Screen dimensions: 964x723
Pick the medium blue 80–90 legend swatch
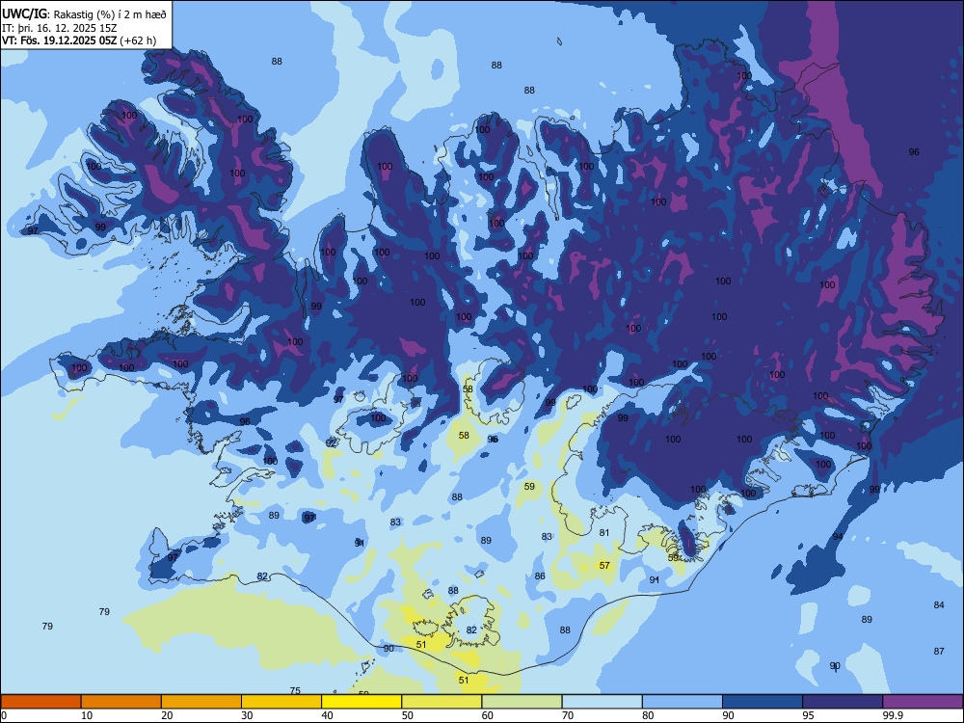pyautogui.click(x=683, y=702)
